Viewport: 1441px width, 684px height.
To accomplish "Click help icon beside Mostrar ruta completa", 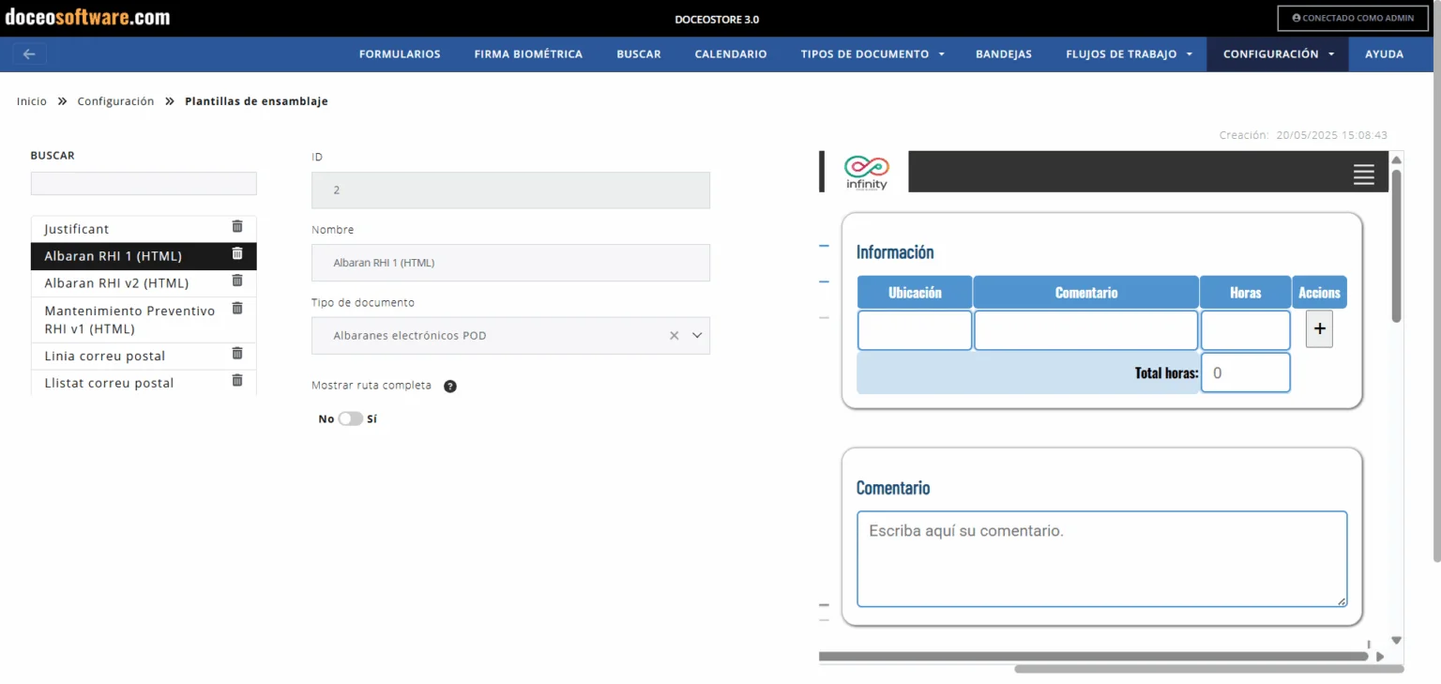I will [x=450, y=386].
